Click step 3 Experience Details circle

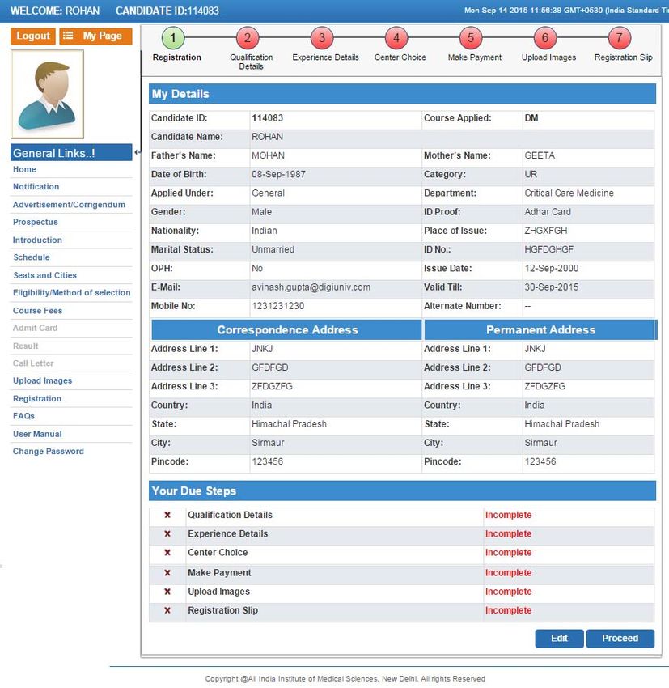(322, 38)
